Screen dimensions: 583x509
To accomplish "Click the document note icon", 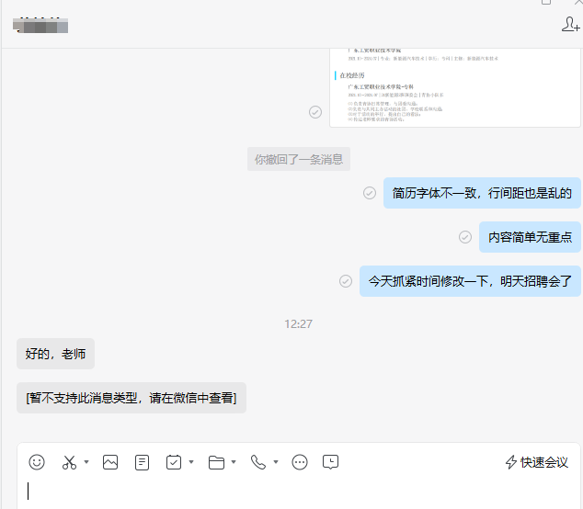I will (x=142, y=462).
